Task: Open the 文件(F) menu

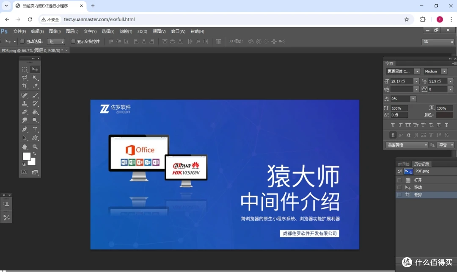Action: (19, 31)
